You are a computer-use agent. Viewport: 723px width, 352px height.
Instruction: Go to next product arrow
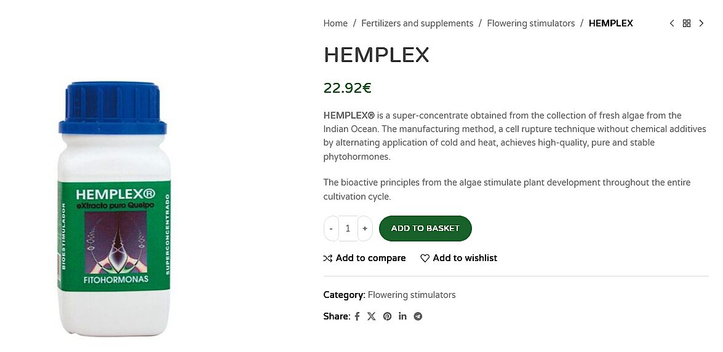click(x=701, y=23)
